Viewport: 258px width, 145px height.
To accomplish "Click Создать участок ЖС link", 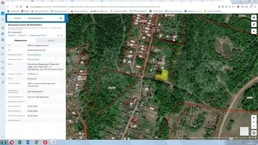I will tap(38, 35).
